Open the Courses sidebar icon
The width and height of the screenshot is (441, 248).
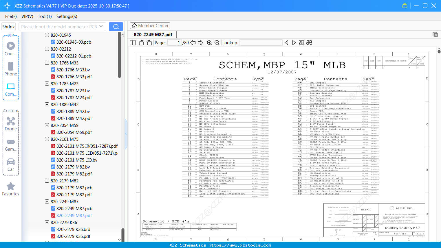click(11, 49)
